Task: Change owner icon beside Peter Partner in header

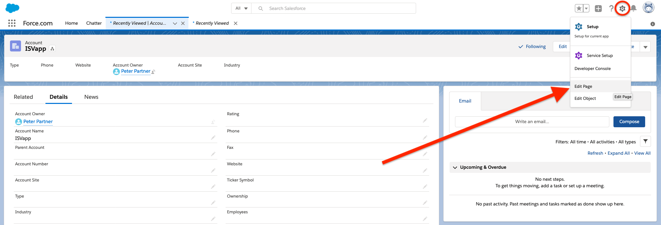Action: (x=153, y=72)
